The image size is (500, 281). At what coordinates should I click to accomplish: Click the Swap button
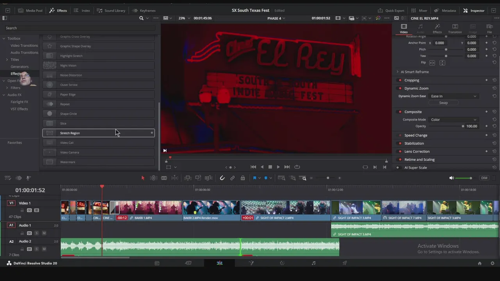(x=443, y=103)
